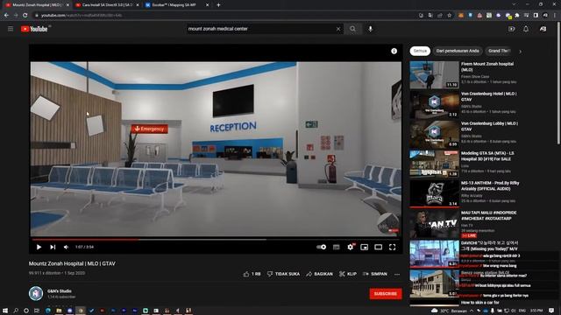Toggle subtitles in the player
The width and height of the screenshot is (561, 315).
click(x=336, y=247)
